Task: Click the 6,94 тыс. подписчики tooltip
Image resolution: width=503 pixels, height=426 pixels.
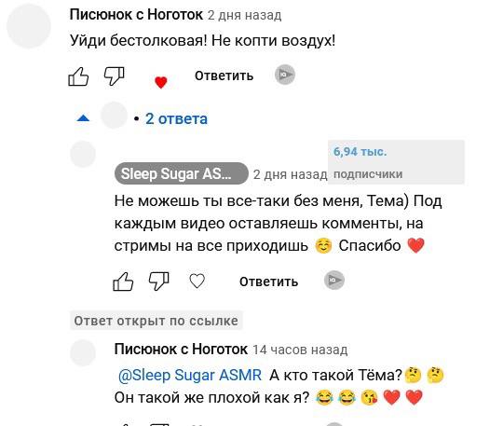Action: [396, 162]
